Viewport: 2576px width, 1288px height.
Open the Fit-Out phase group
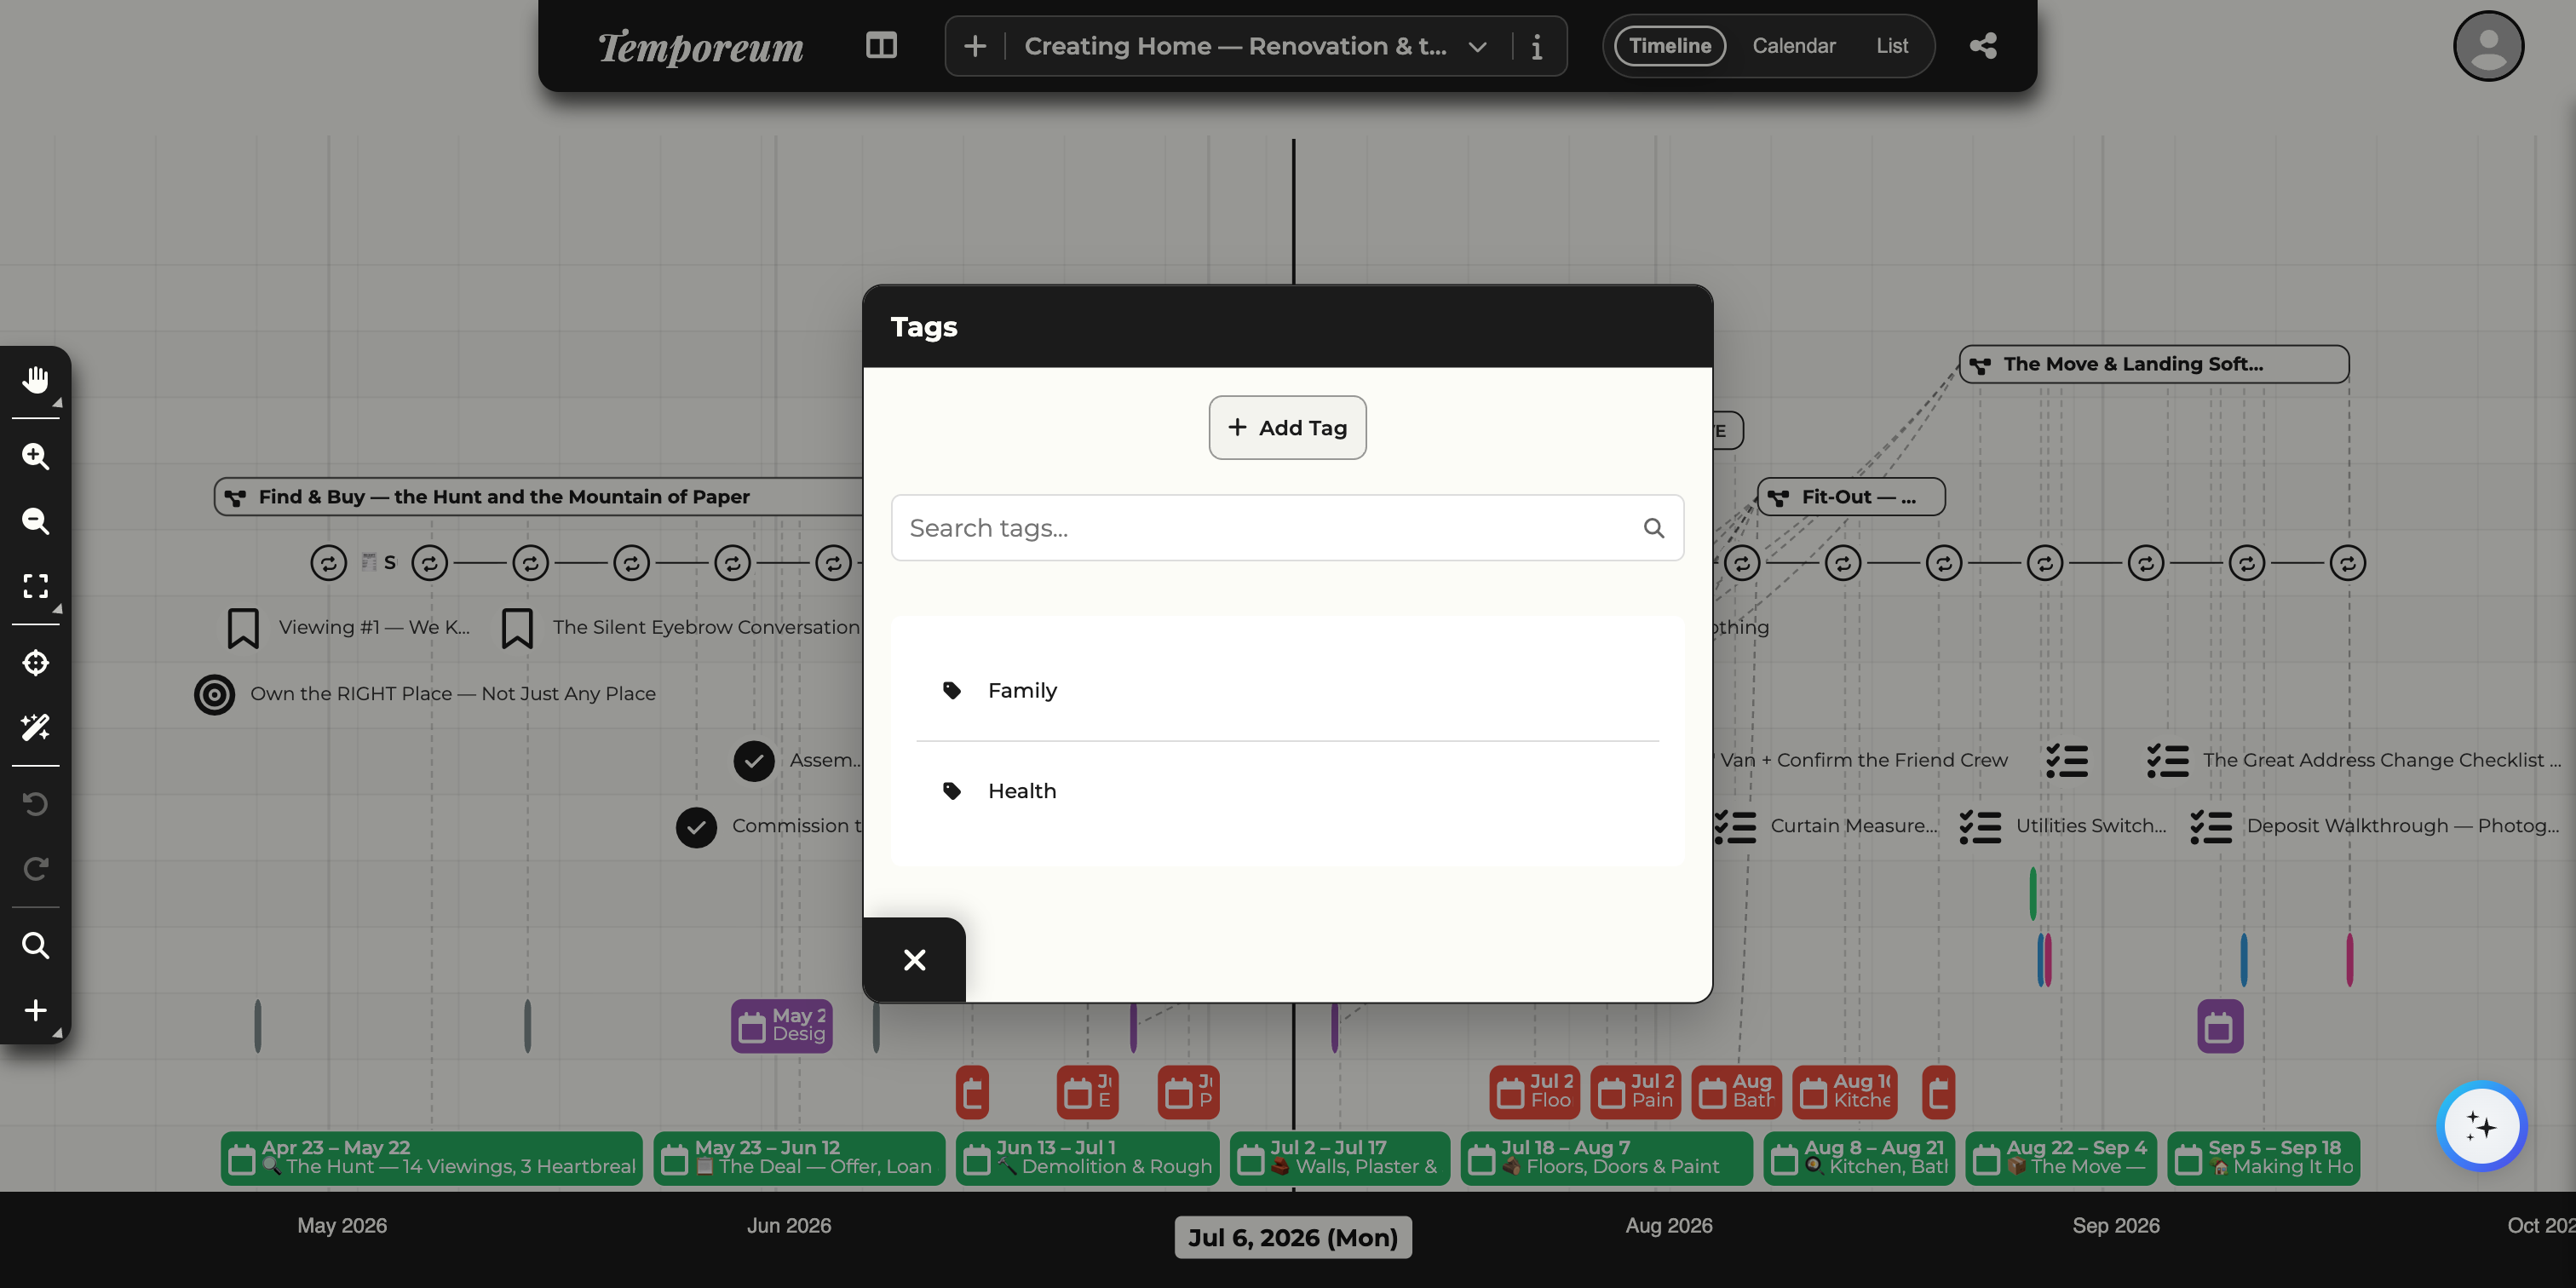pyautogui.click(x=1851, y=497)
